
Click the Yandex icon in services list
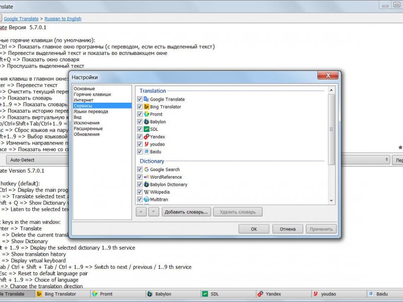(147, 136)
